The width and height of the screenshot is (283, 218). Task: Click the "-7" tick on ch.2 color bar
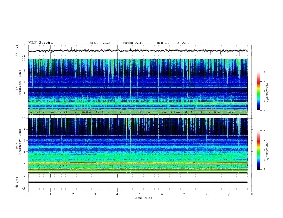[264, 169]
